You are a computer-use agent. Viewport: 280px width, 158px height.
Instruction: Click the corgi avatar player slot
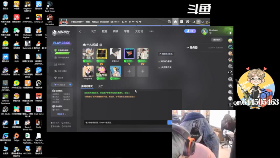(88, 71)
